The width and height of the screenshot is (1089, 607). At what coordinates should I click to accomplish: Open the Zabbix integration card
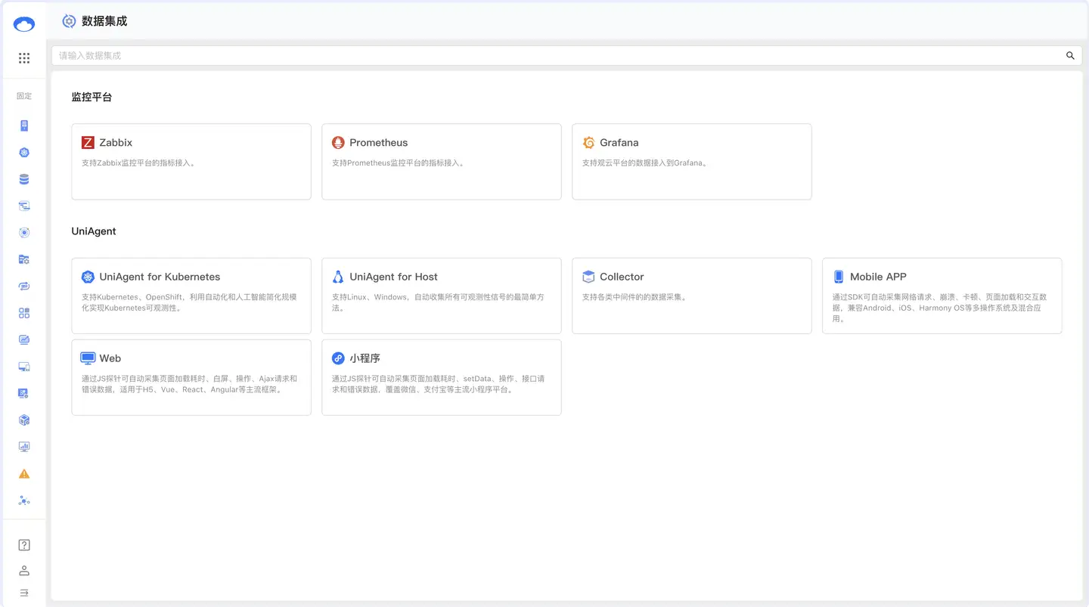point(191,162)
